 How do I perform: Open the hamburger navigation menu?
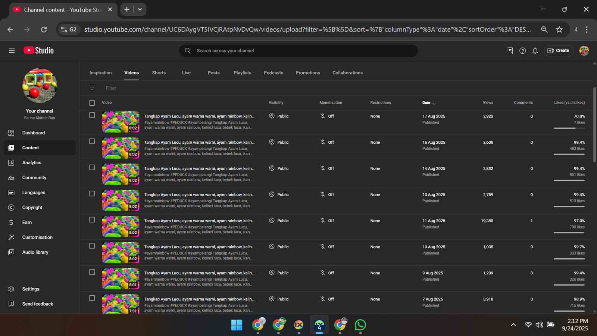pos(12,50)
